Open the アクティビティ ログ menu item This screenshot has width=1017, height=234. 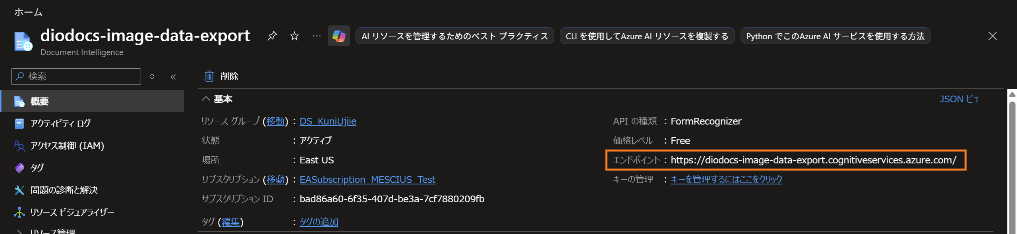60,124
